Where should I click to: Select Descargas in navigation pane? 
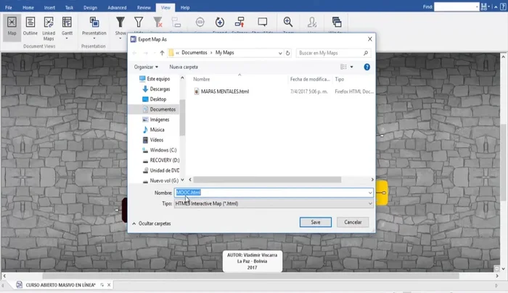[x=160, y=88]
